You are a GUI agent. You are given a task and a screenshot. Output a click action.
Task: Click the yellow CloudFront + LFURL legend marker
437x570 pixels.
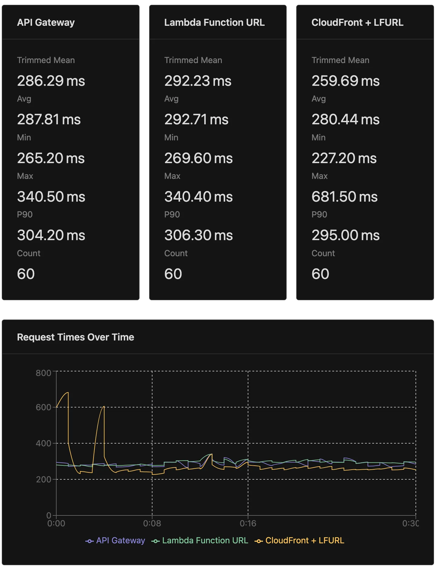(x=258, y=541)
